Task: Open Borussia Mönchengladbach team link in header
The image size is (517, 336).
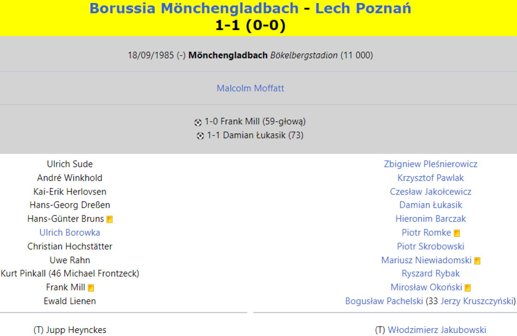Action: pyautogui.click(x=194, y=8)
